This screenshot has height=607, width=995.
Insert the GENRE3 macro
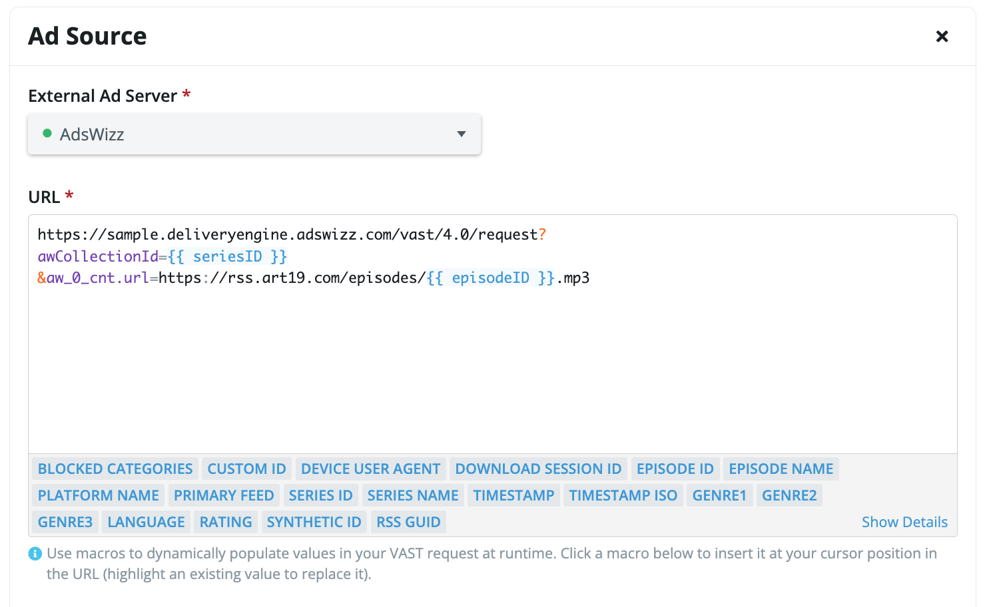65,522
